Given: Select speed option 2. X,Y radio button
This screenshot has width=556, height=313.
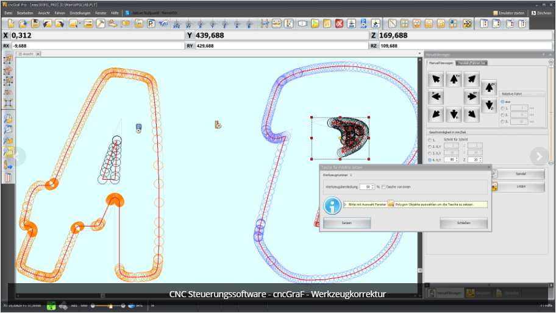Looking at the screenshot, I should pyautogui.click(x=430, y=146).
